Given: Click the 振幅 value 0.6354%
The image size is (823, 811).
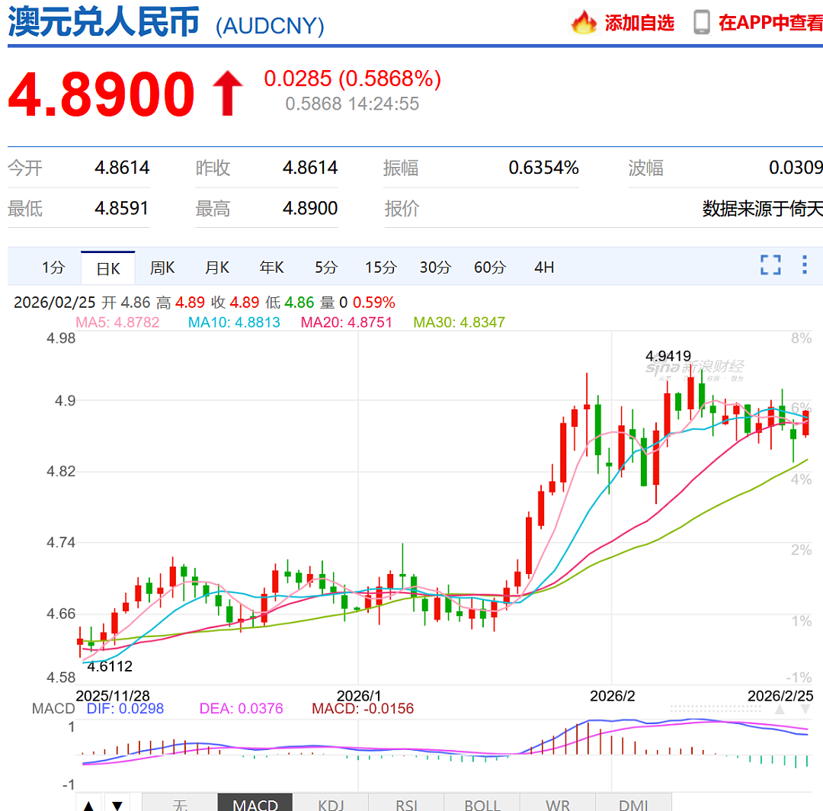Looking at the screenshot, I should click(x=544, y=168).
